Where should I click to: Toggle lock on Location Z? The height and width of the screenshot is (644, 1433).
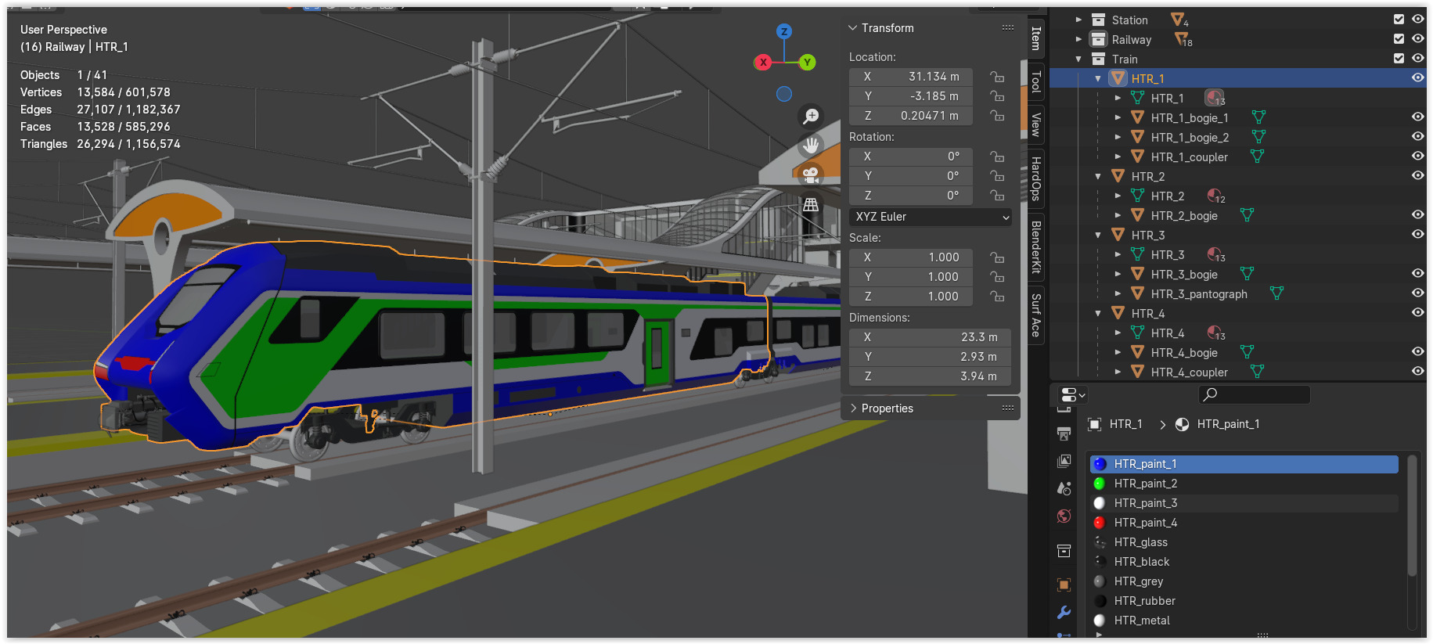[997, 116]
